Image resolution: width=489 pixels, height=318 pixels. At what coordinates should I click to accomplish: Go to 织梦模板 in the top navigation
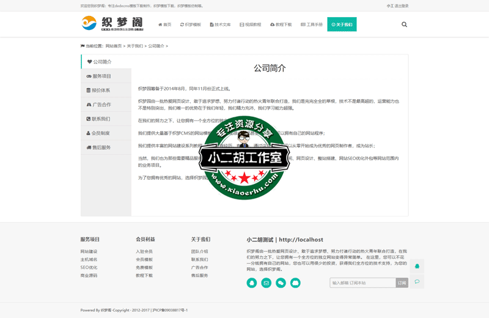(x=191, y=24)
